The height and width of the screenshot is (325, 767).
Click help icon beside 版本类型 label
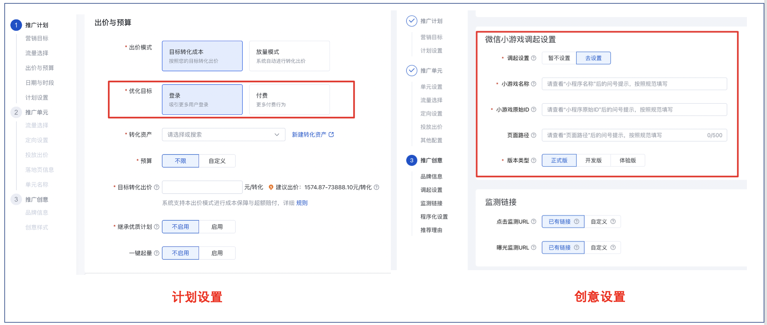pyautogui.click(x=534, y=160)
